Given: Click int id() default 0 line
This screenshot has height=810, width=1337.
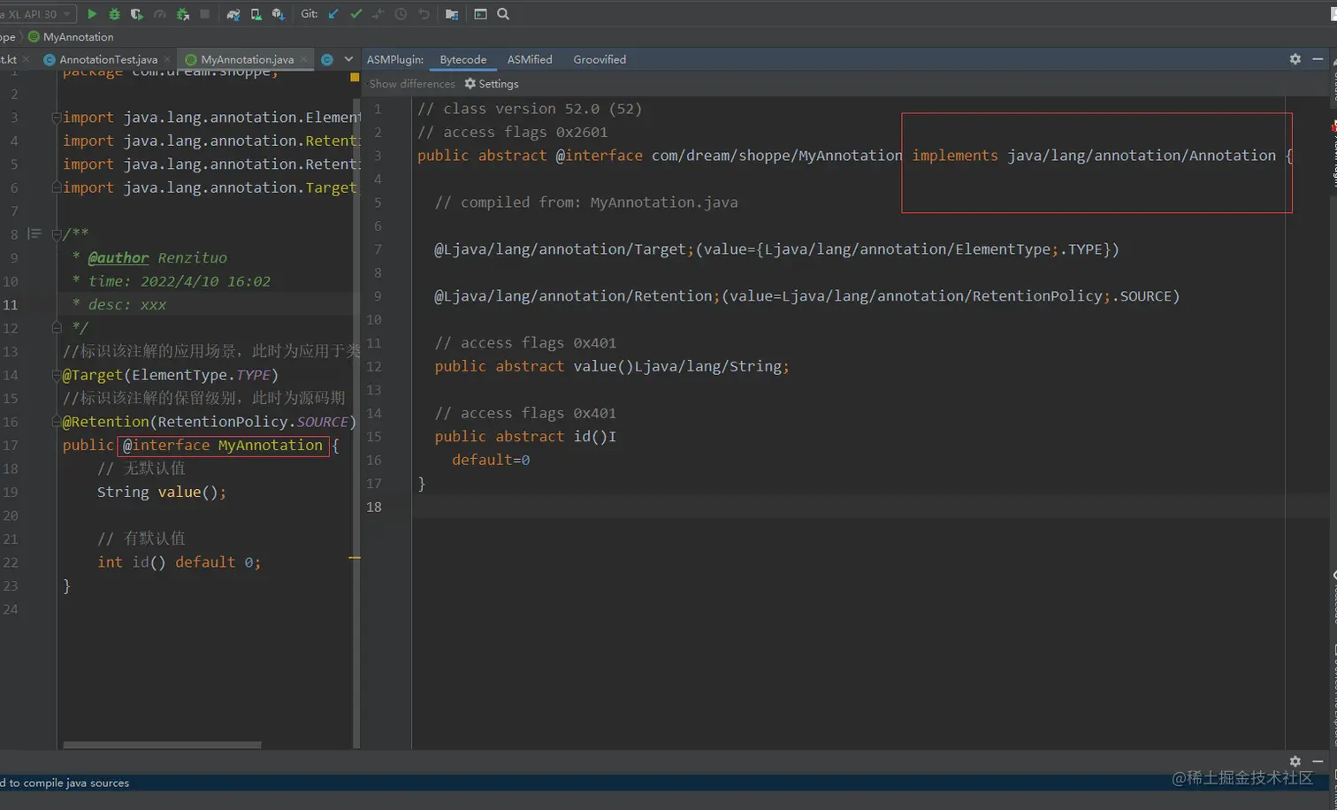Looking at the screenshot, I should point(180,562).
